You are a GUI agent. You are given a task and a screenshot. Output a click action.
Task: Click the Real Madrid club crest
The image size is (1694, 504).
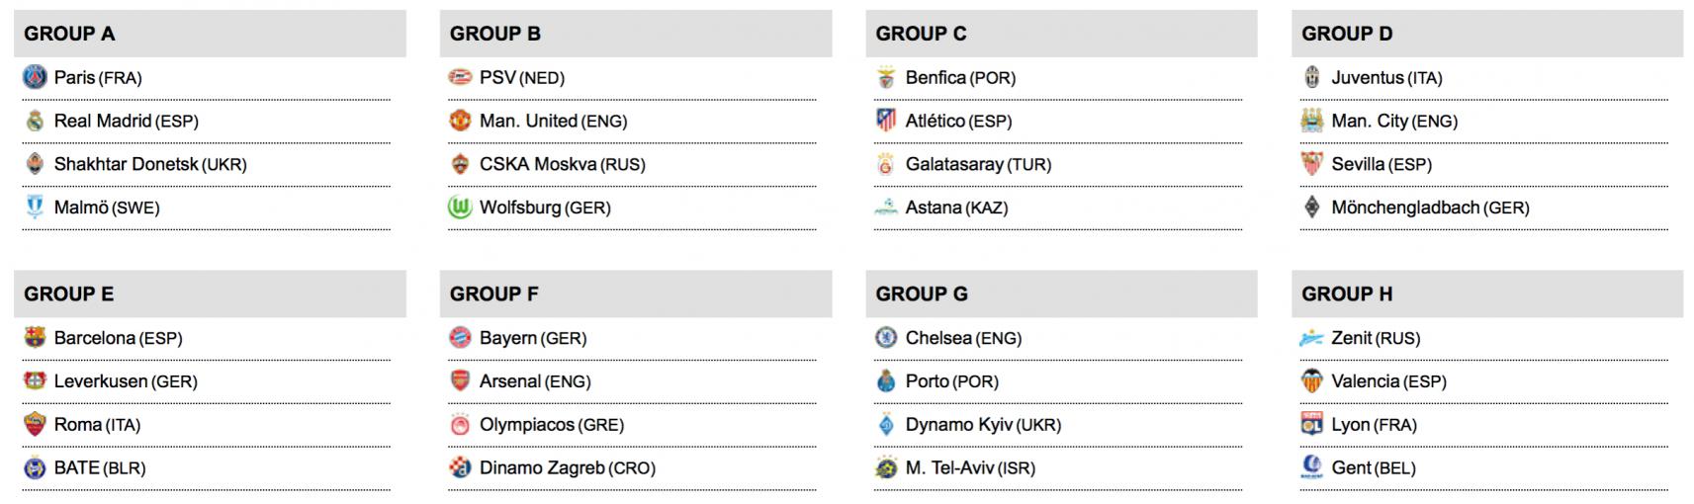tap(35, 121)
